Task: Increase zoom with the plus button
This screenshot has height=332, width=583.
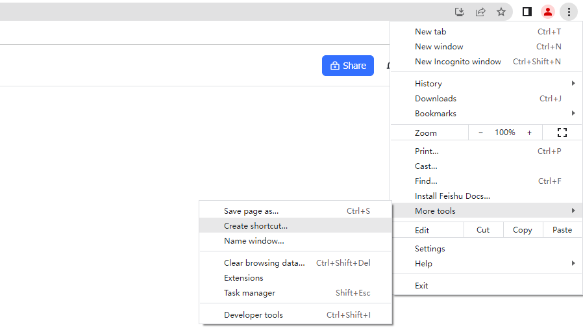Action: pos(529,133)
